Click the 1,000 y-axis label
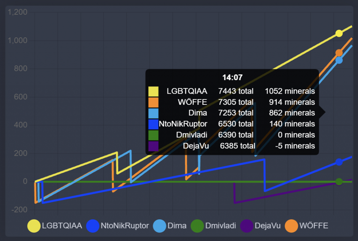358x241 pixels. [x=17, y=41]
